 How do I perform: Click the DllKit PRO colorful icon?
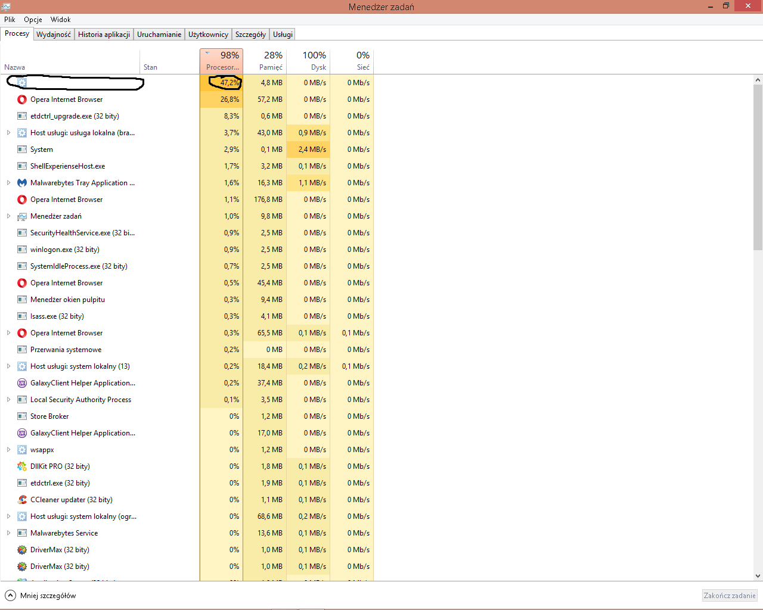coord(22,466)
